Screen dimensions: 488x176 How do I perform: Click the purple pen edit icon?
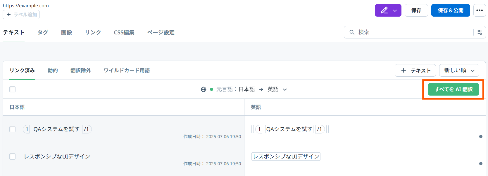click(384, 10)
